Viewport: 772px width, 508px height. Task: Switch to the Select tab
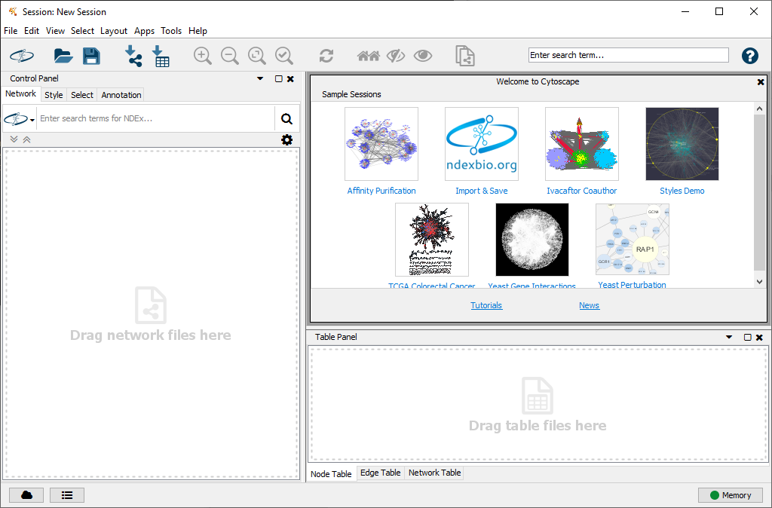[x=81, y=95]
